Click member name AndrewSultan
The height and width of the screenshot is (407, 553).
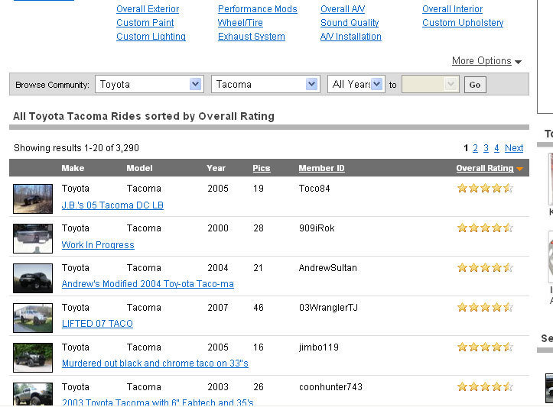327,268
